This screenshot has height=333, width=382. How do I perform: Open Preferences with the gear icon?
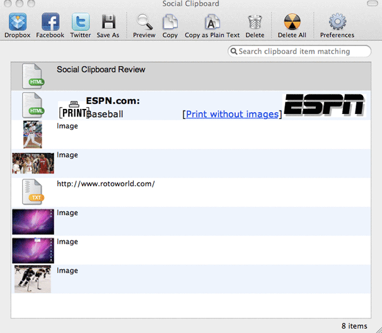(337, 21)
